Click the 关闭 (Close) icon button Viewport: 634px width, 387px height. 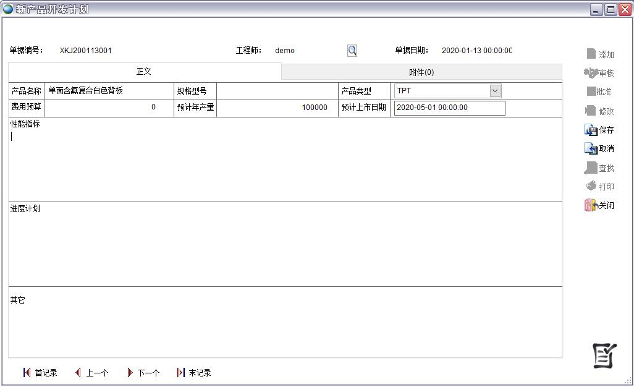(x=590, y=205)
